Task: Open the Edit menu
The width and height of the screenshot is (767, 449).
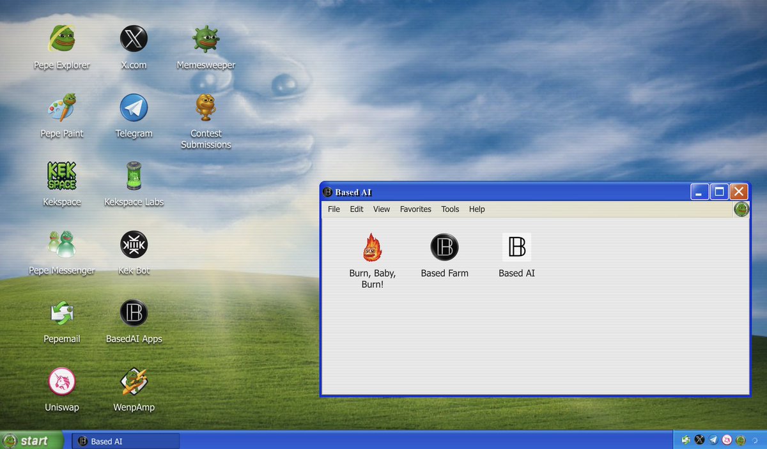Action: (357, 209)
